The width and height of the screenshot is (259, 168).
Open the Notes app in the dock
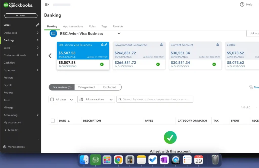(x=141, y=160)
